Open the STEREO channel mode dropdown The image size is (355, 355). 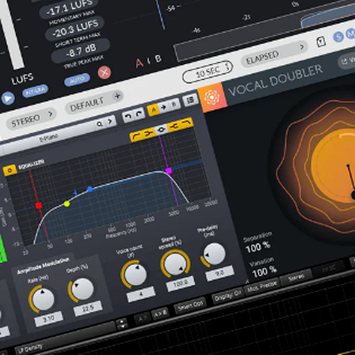32,118
